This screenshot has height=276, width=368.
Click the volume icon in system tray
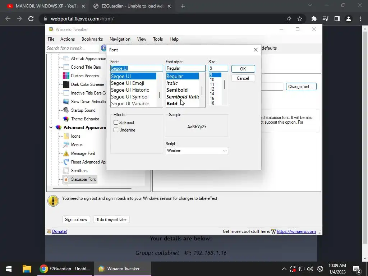coord(310,269)
